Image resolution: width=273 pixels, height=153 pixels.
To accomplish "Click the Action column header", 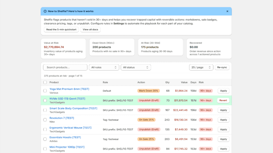I will [141, 82].
